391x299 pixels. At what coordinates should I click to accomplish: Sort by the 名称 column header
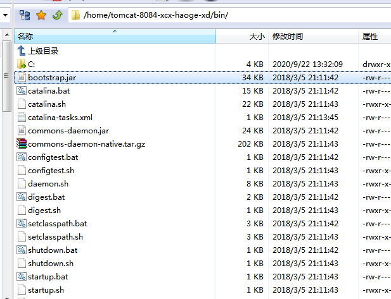tap(115, 36)
